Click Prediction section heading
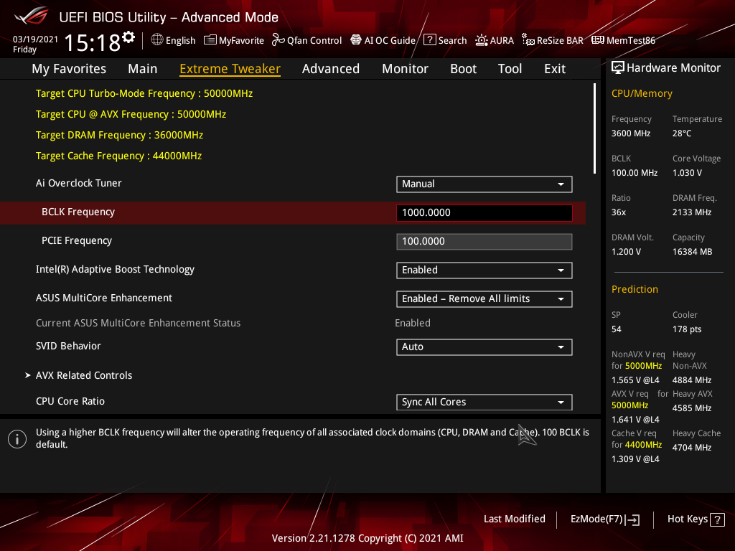 tap(635, 289)
